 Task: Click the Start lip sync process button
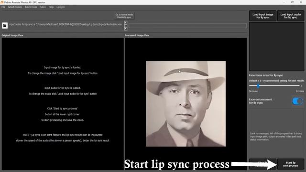[x=290, y=164]
